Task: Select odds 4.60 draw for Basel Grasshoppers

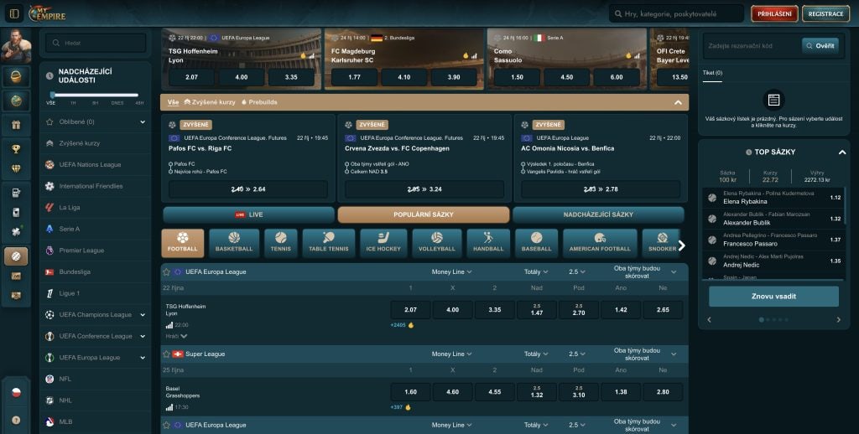Action: point(452,392)
